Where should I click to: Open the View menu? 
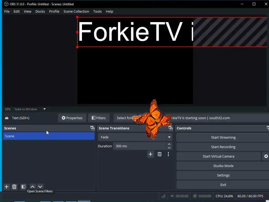tap(27, 11)
